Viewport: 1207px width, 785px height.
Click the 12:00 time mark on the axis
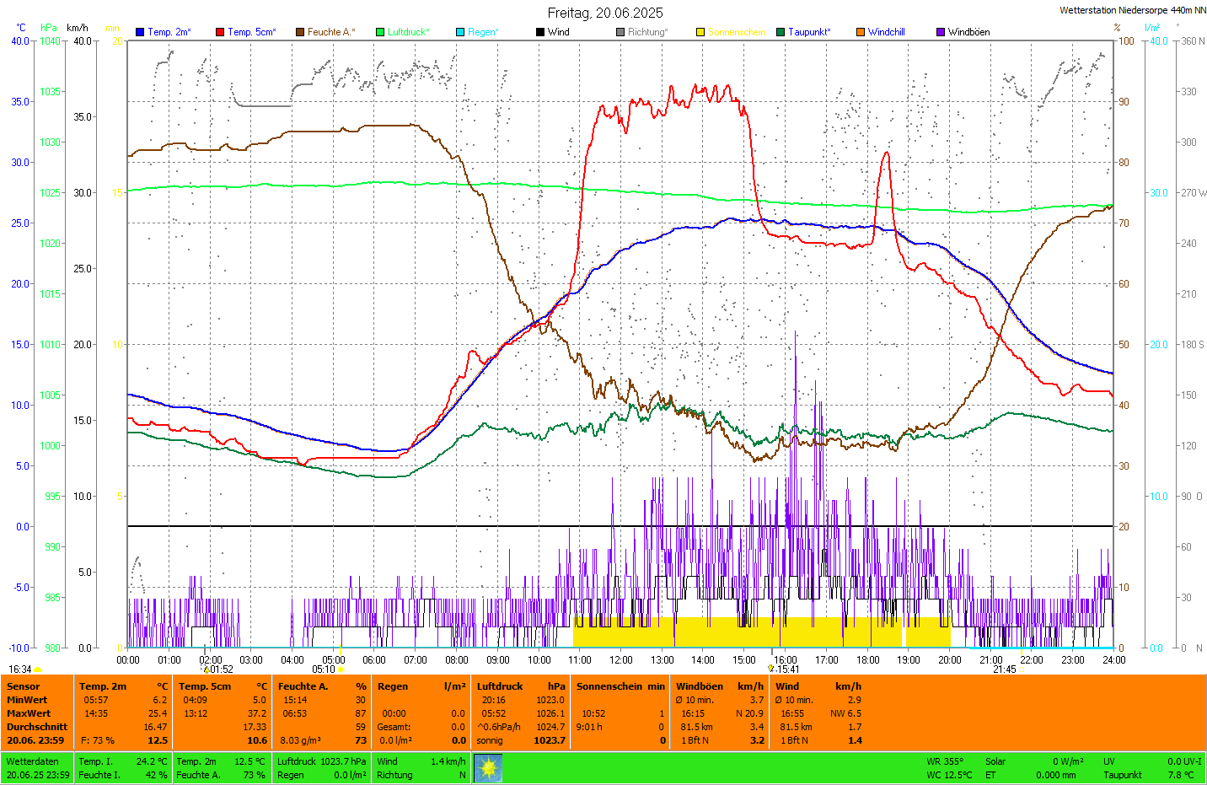[x=621, y=660]
